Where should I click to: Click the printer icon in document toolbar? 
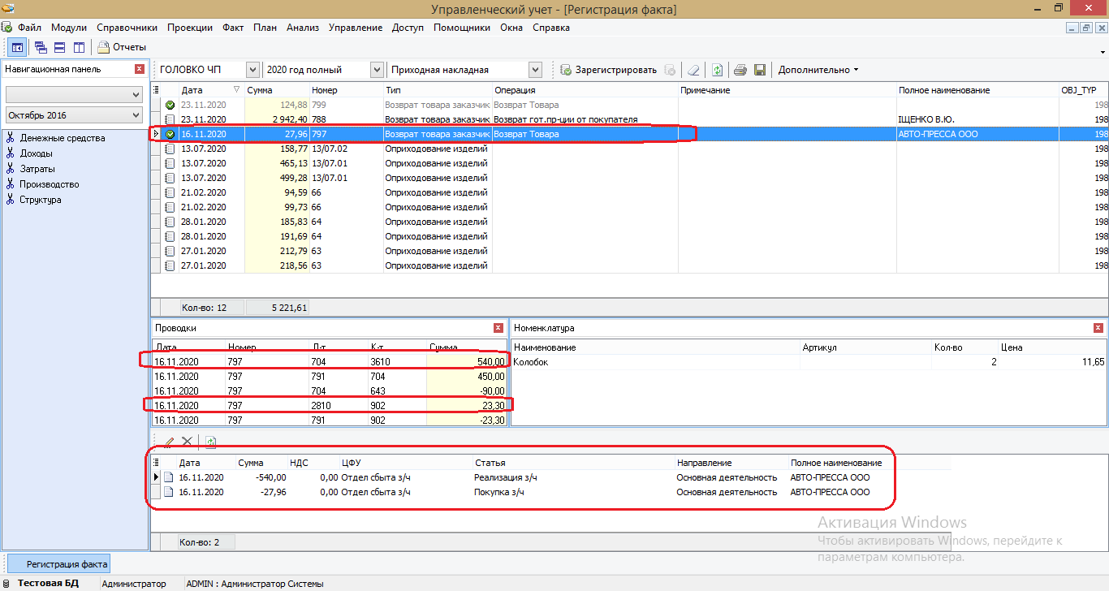(x=740, y=70)
